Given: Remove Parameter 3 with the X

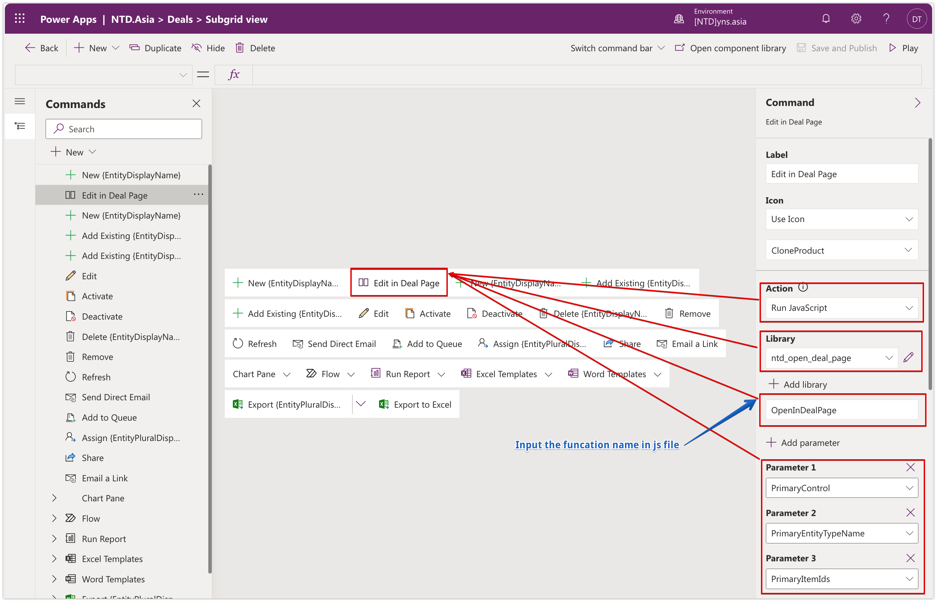Looking at the screenshot, I should [910, 558].
